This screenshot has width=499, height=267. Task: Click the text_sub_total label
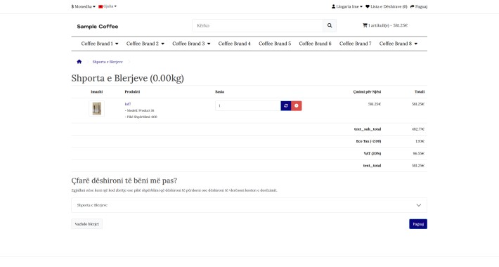pos(368,129)
